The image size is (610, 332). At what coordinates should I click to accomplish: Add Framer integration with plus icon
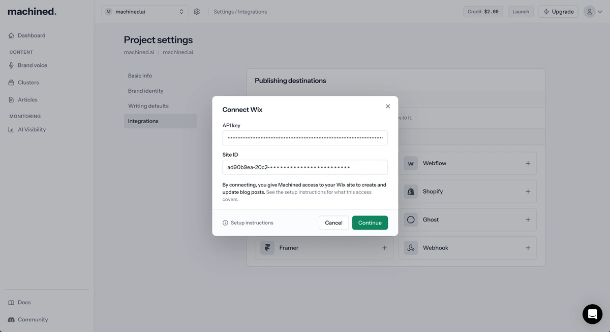pyautogui.click(x=384, y=248)
